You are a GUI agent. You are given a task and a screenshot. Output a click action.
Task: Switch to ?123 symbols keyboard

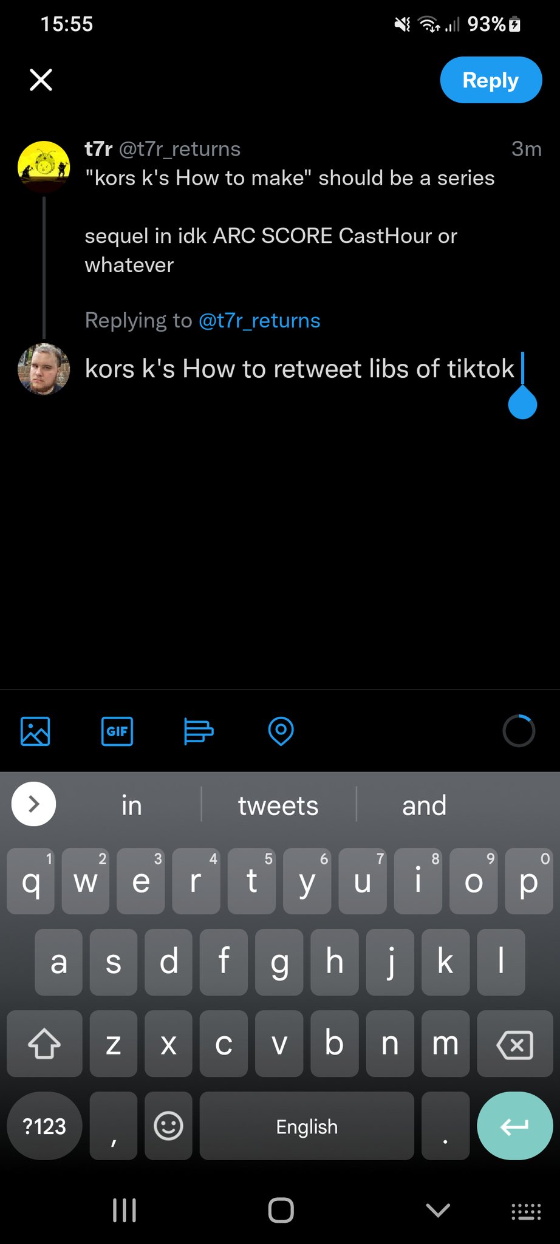pos(44,1126)
